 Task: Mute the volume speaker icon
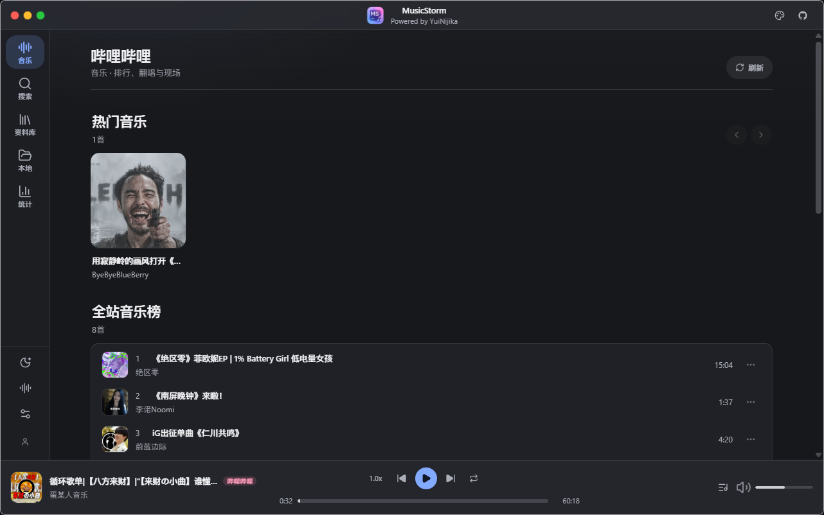click(x=743, y=487)
